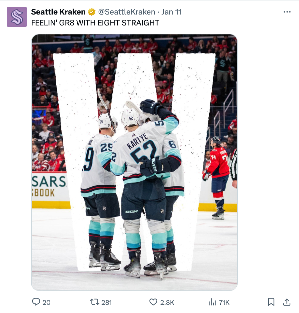Click the gold verified badge
This screenshot has height=313, width=299.
point(92,12)
